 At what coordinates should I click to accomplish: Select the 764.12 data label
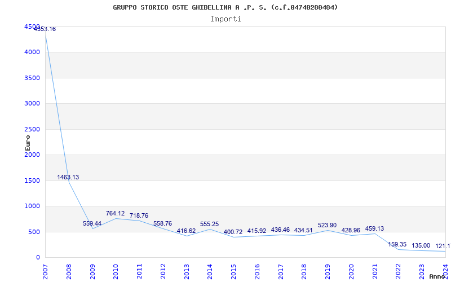116,214
